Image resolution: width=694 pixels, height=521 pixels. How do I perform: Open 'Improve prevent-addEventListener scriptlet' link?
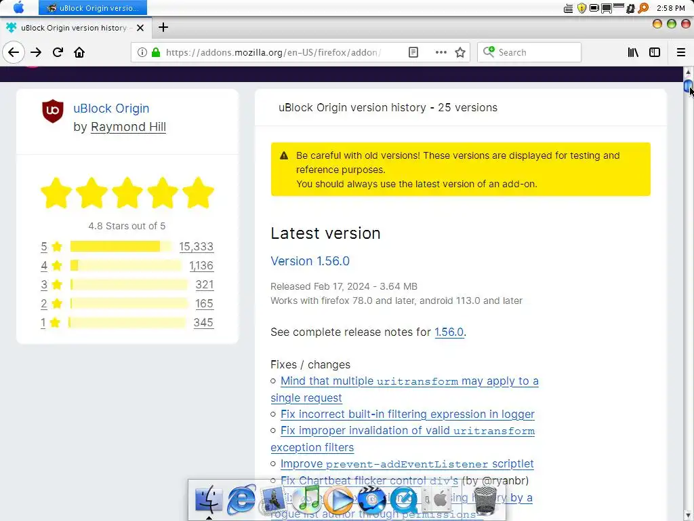(x=407, y=464)
